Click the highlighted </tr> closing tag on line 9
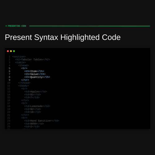 [25, 80]
